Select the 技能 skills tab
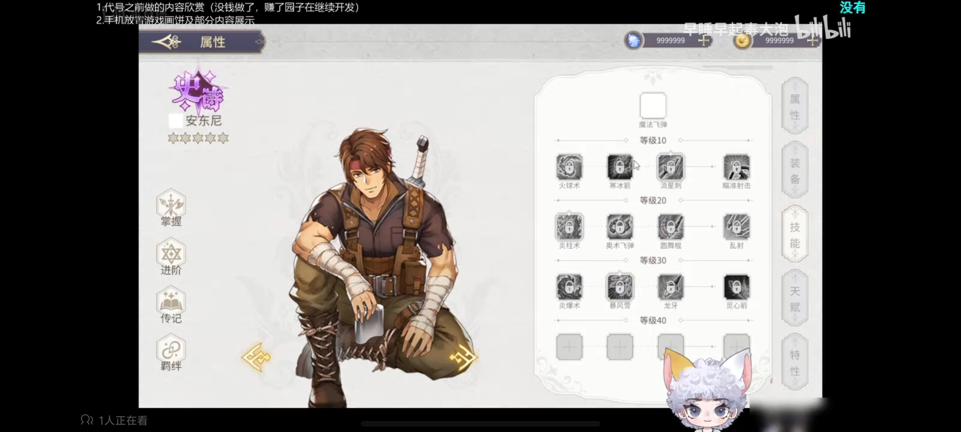This screenshot has width=961, height=432. click(795, 235)
